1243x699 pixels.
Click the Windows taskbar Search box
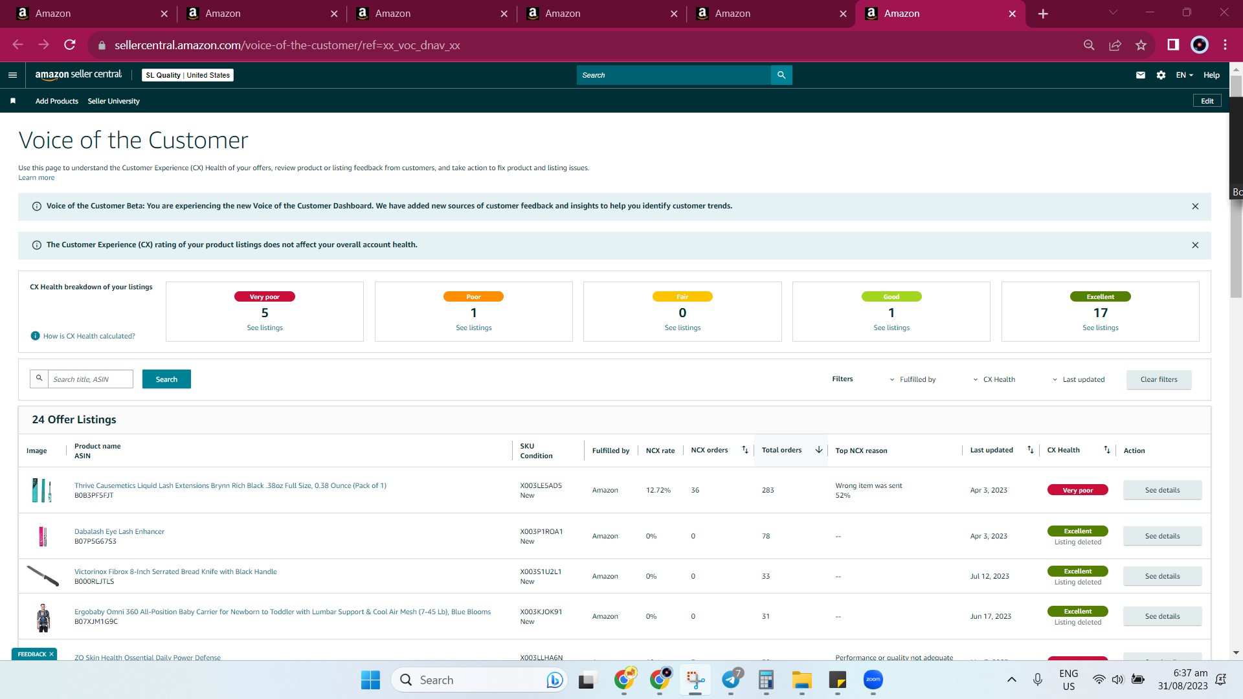(479, 680)
